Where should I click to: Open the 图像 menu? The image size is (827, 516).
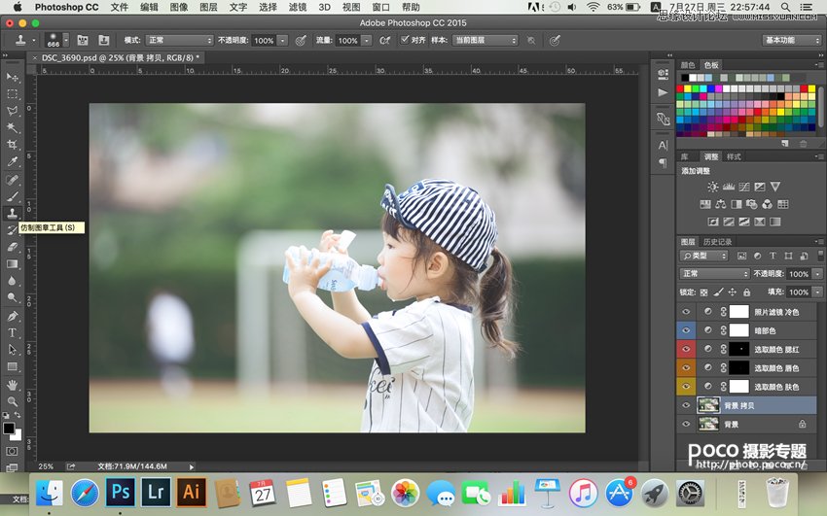(179, 7)
